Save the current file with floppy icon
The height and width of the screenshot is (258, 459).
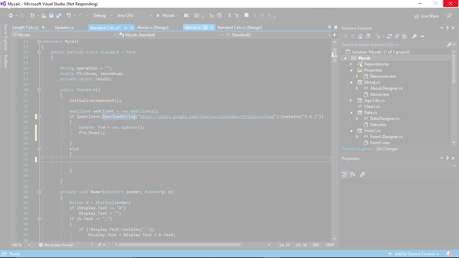point(51,15)
